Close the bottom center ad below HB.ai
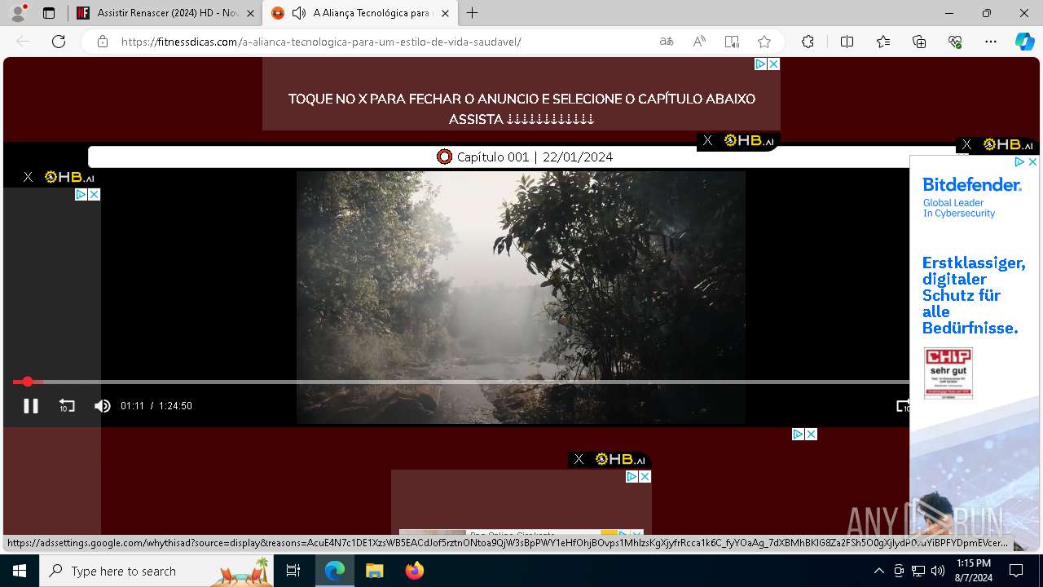 pos(645,476)
